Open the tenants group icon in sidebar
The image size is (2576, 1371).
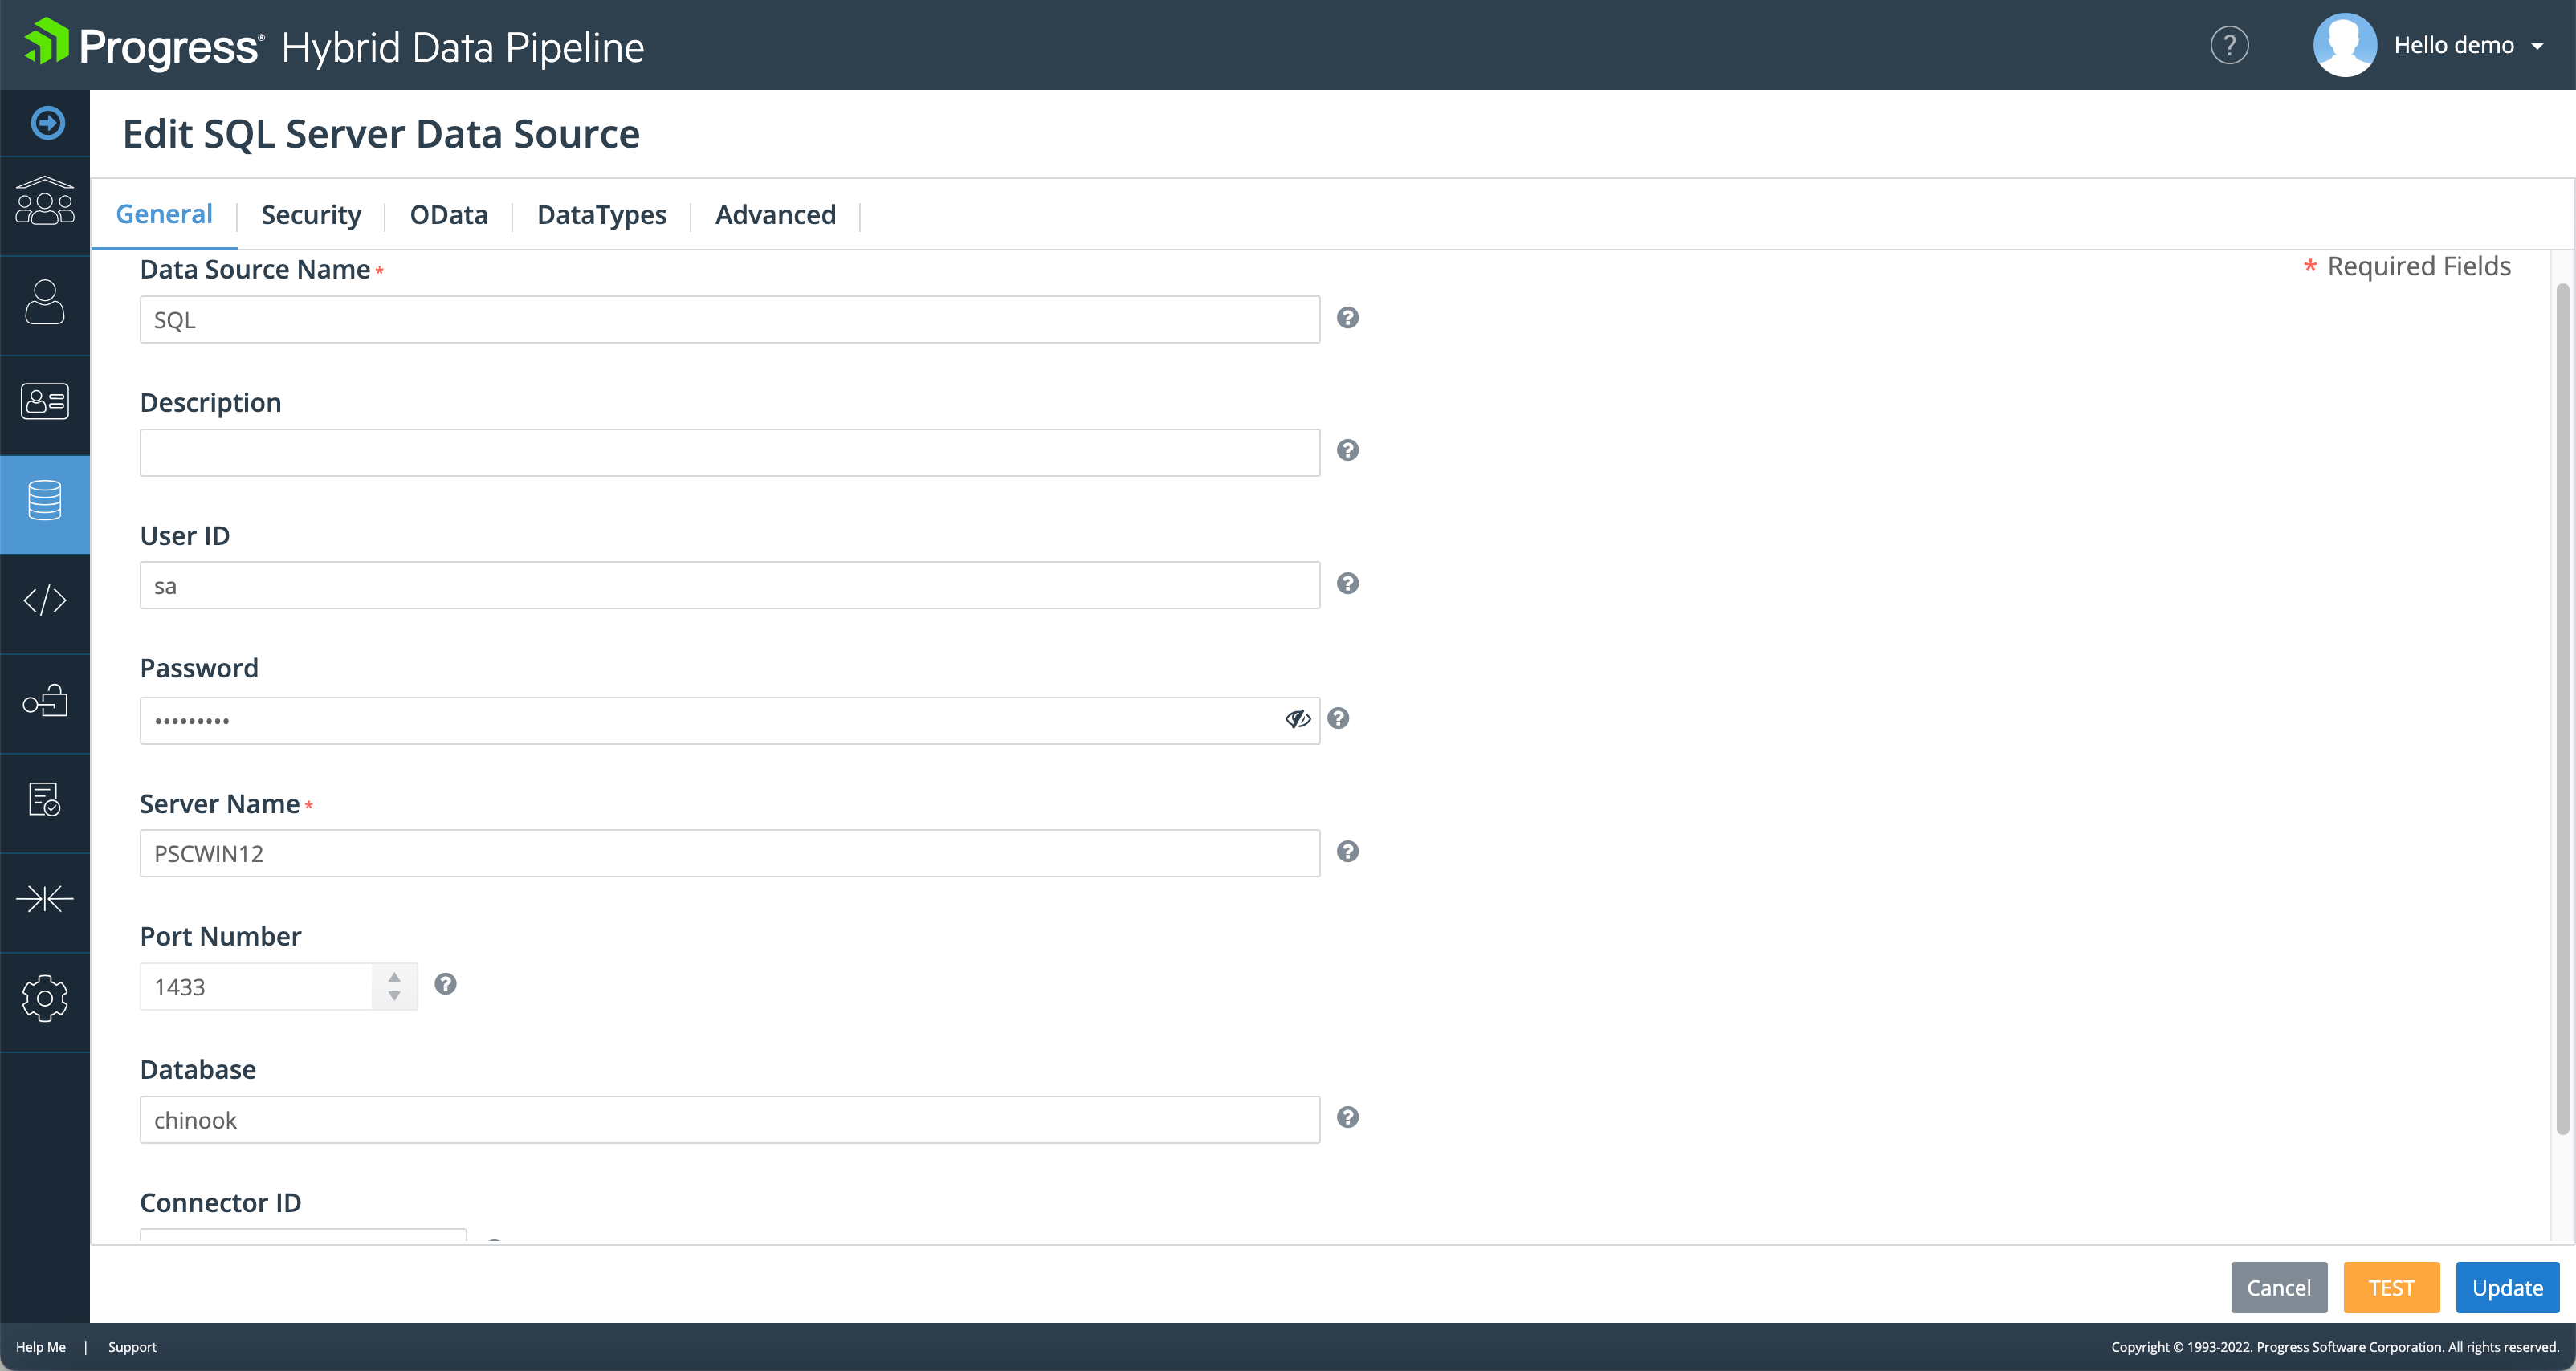pyautogui.click(x=45, y=203)
